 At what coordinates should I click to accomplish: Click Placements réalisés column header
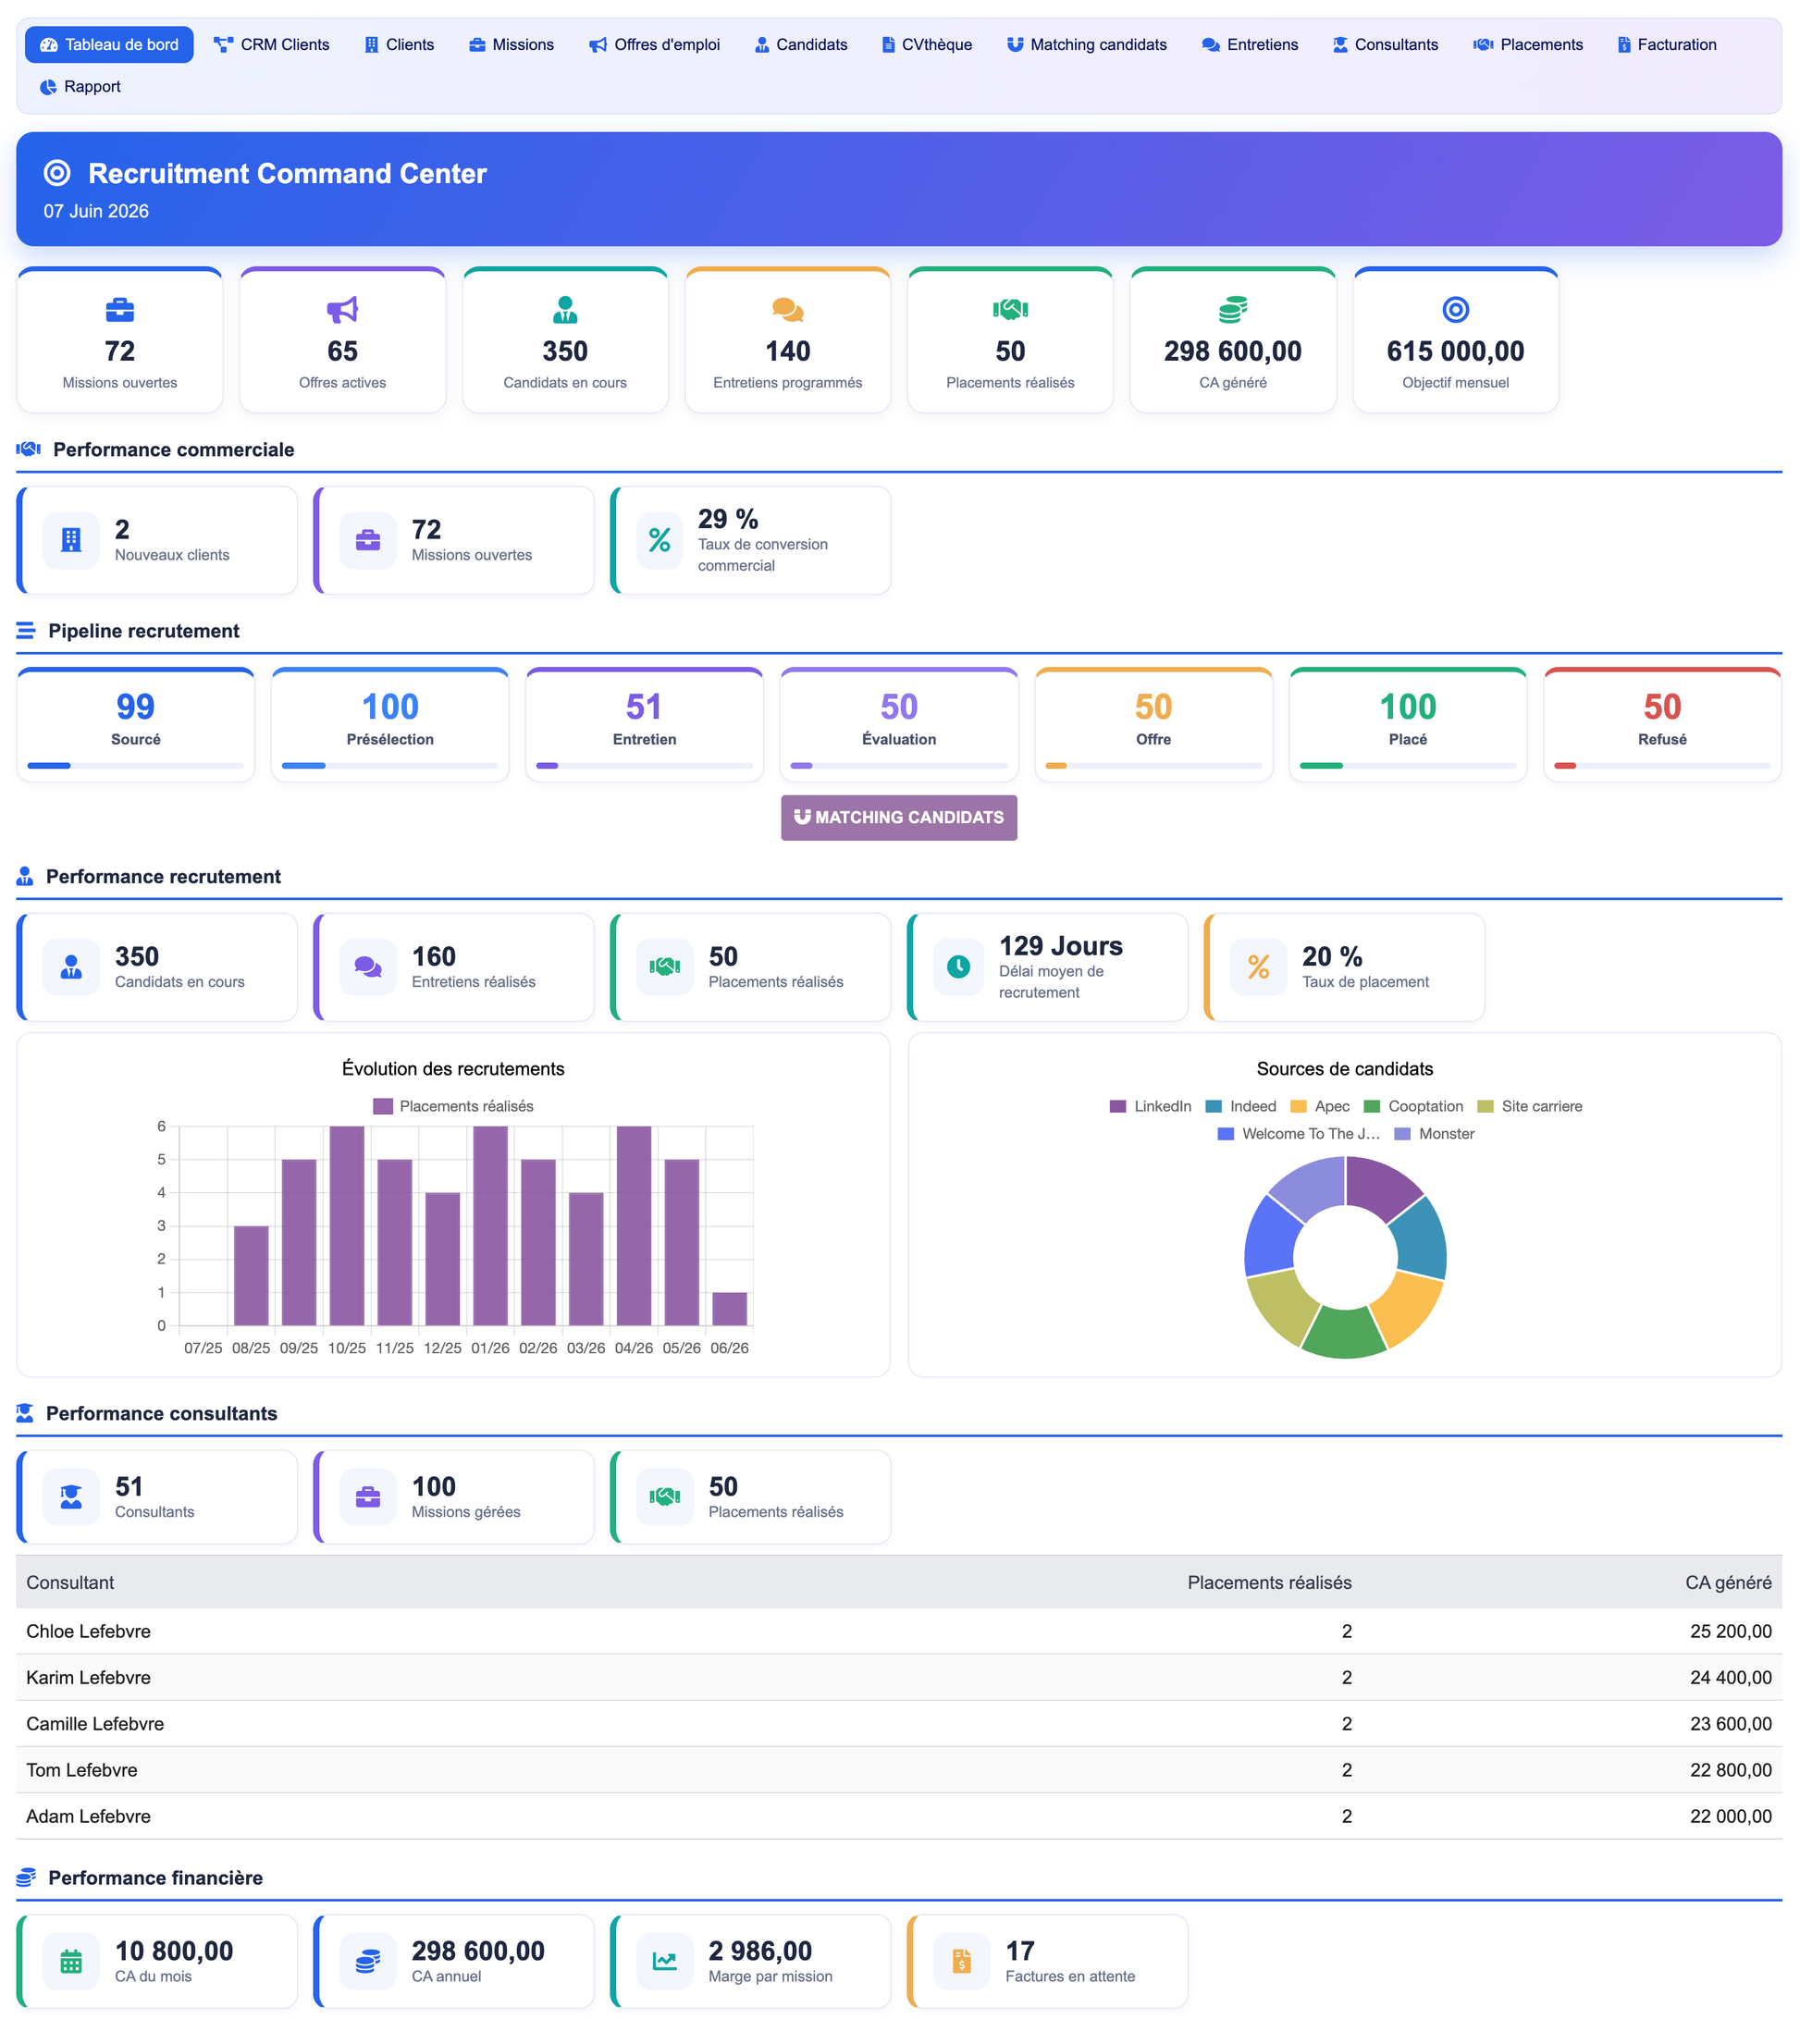(1269, 1582)
